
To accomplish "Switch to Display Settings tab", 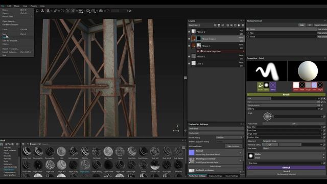I will pos(216,176).
